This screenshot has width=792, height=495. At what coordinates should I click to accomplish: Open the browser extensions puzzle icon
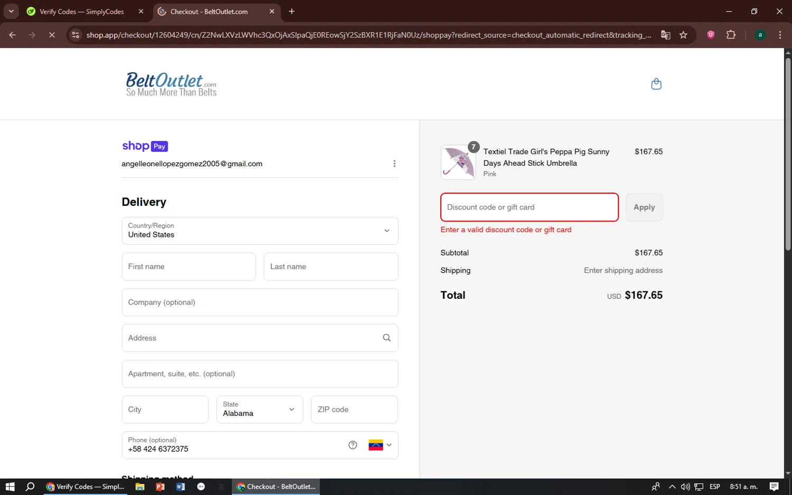731,35
